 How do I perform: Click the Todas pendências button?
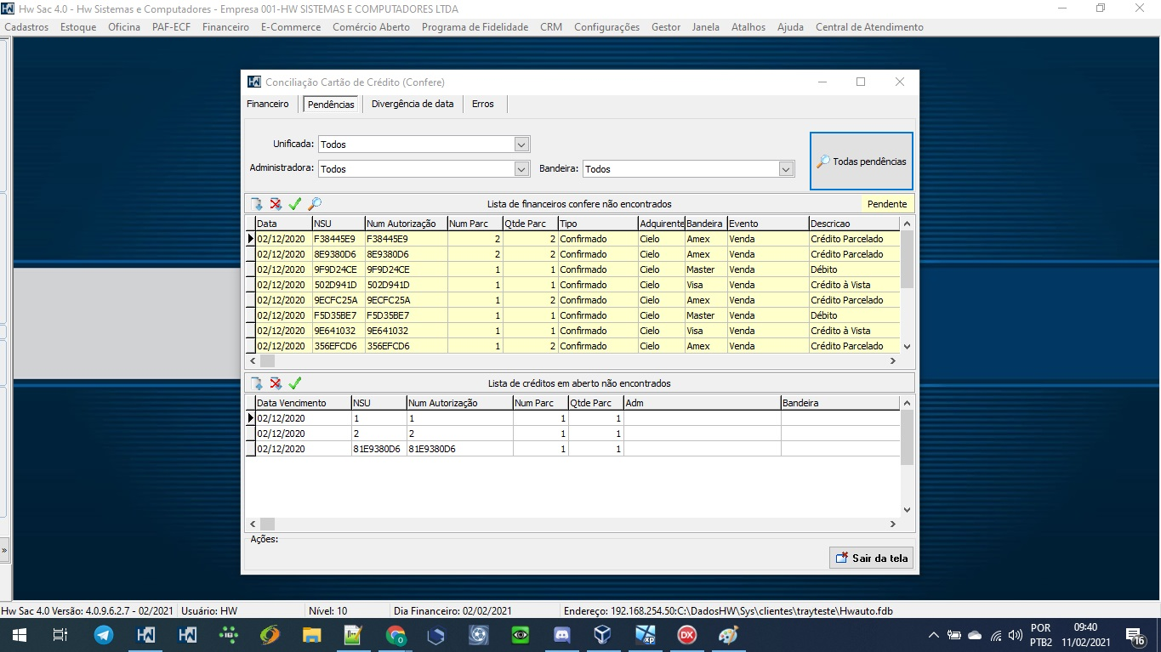[x=861, y=162]
